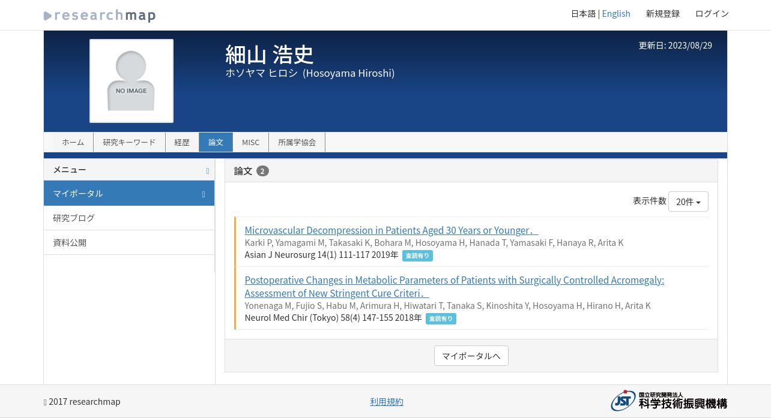Screen dimensions: 771x418
Task: Click the 更新日: 2023/08/29 text
Action: pyautogui.click(x=676, y=45)
